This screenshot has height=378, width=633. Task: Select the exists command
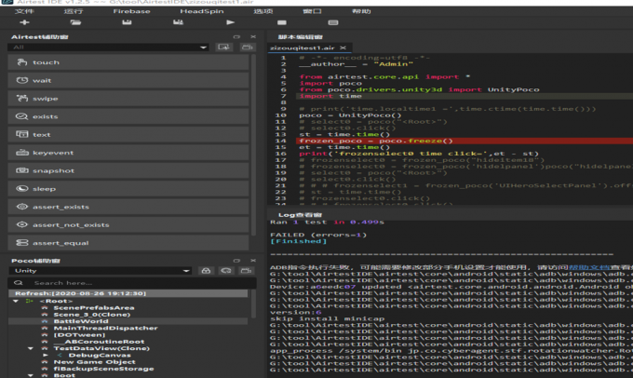pos(128,116)
